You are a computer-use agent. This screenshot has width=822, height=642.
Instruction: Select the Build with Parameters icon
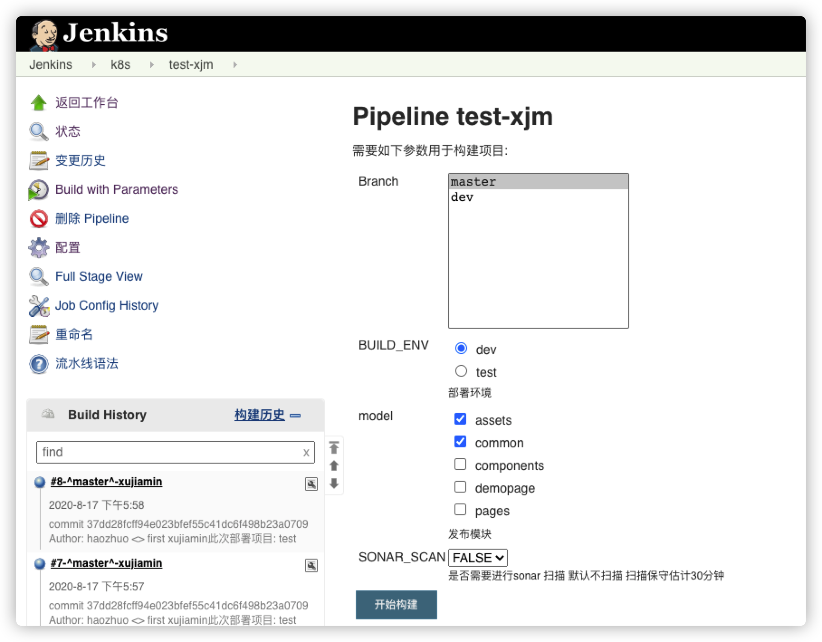(x=39, y=190)
